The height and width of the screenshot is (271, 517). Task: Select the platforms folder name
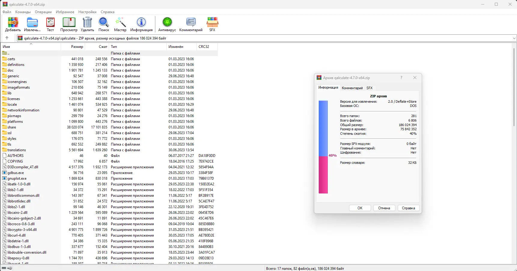click(x=15, y=122)
